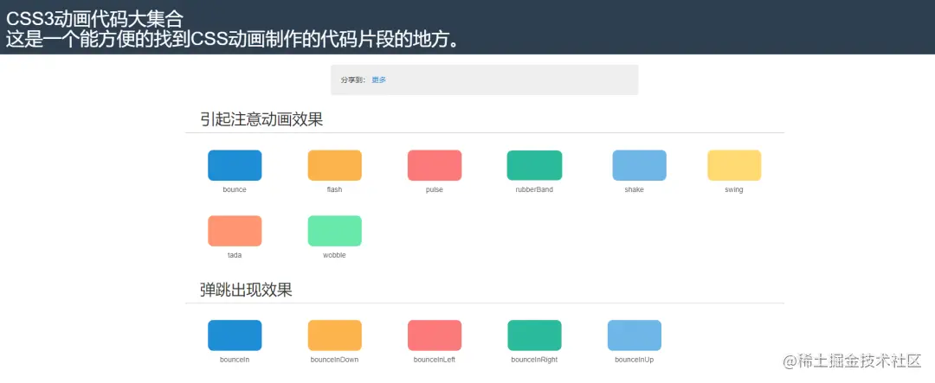Click the 分享到 label in share bar
This screenshot has width=935, height=383.
[x=353, y=80]
